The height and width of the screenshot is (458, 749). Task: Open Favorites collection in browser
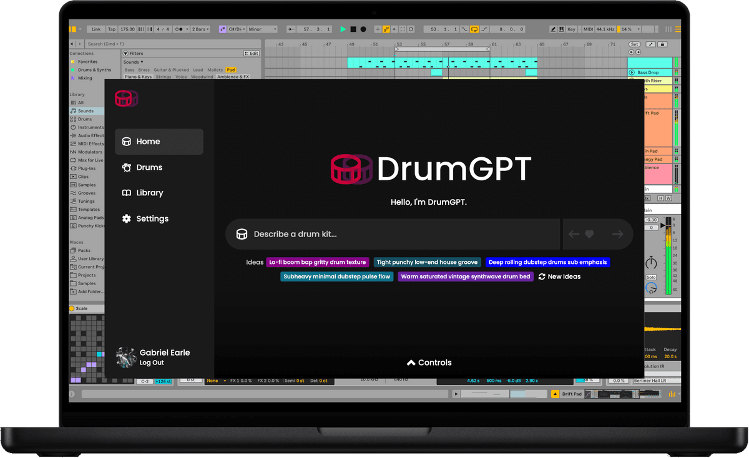click(87, 62)
